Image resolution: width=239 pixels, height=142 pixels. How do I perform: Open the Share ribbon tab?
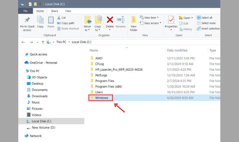pos(54,11)
